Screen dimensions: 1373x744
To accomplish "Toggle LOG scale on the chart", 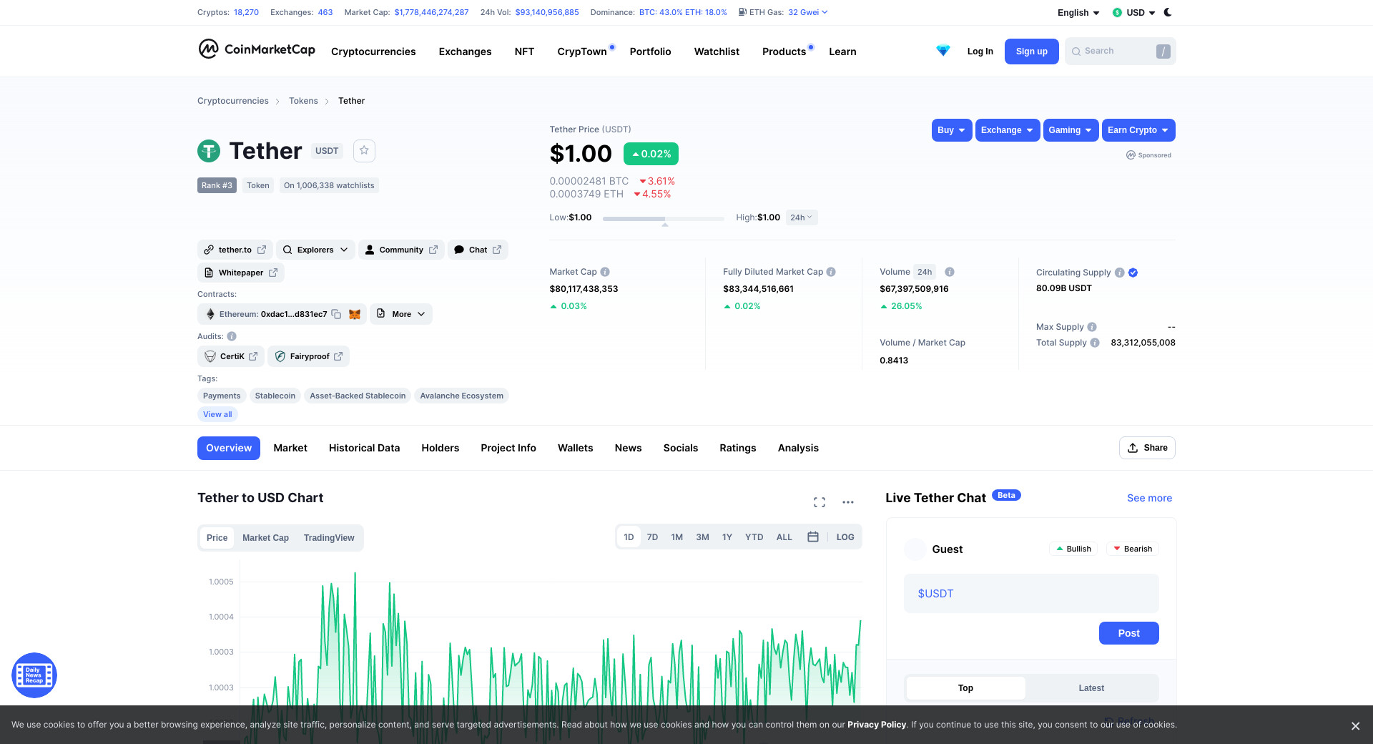I will point(845,537).
